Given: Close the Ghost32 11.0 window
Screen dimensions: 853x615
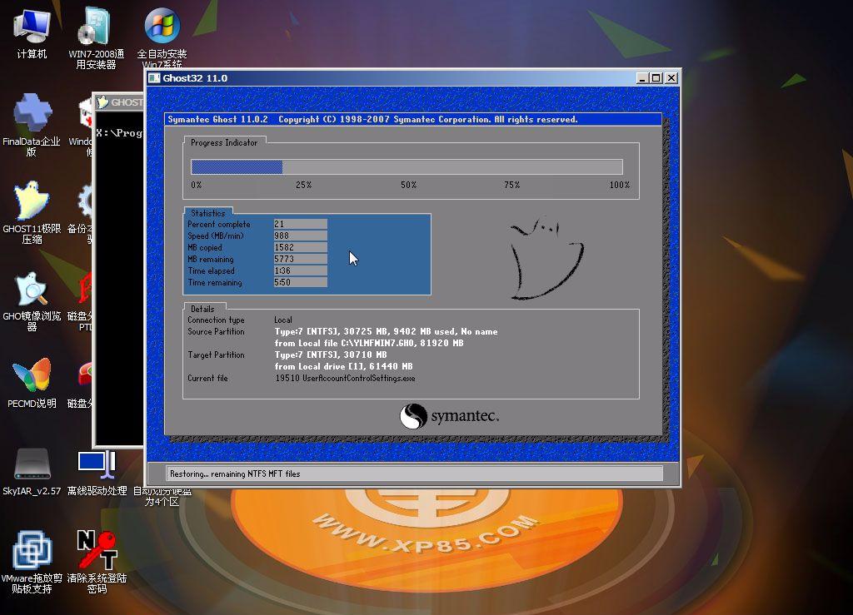Looking at the screenshot, I should coord(671,78).
